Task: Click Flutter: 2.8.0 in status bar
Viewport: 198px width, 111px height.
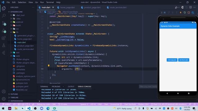Action: [x=143, y=104]
